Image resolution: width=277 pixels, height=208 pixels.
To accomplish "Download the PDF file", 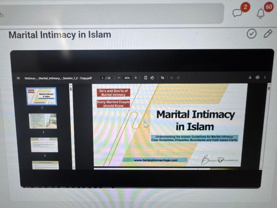I will [x=250, y=77].
